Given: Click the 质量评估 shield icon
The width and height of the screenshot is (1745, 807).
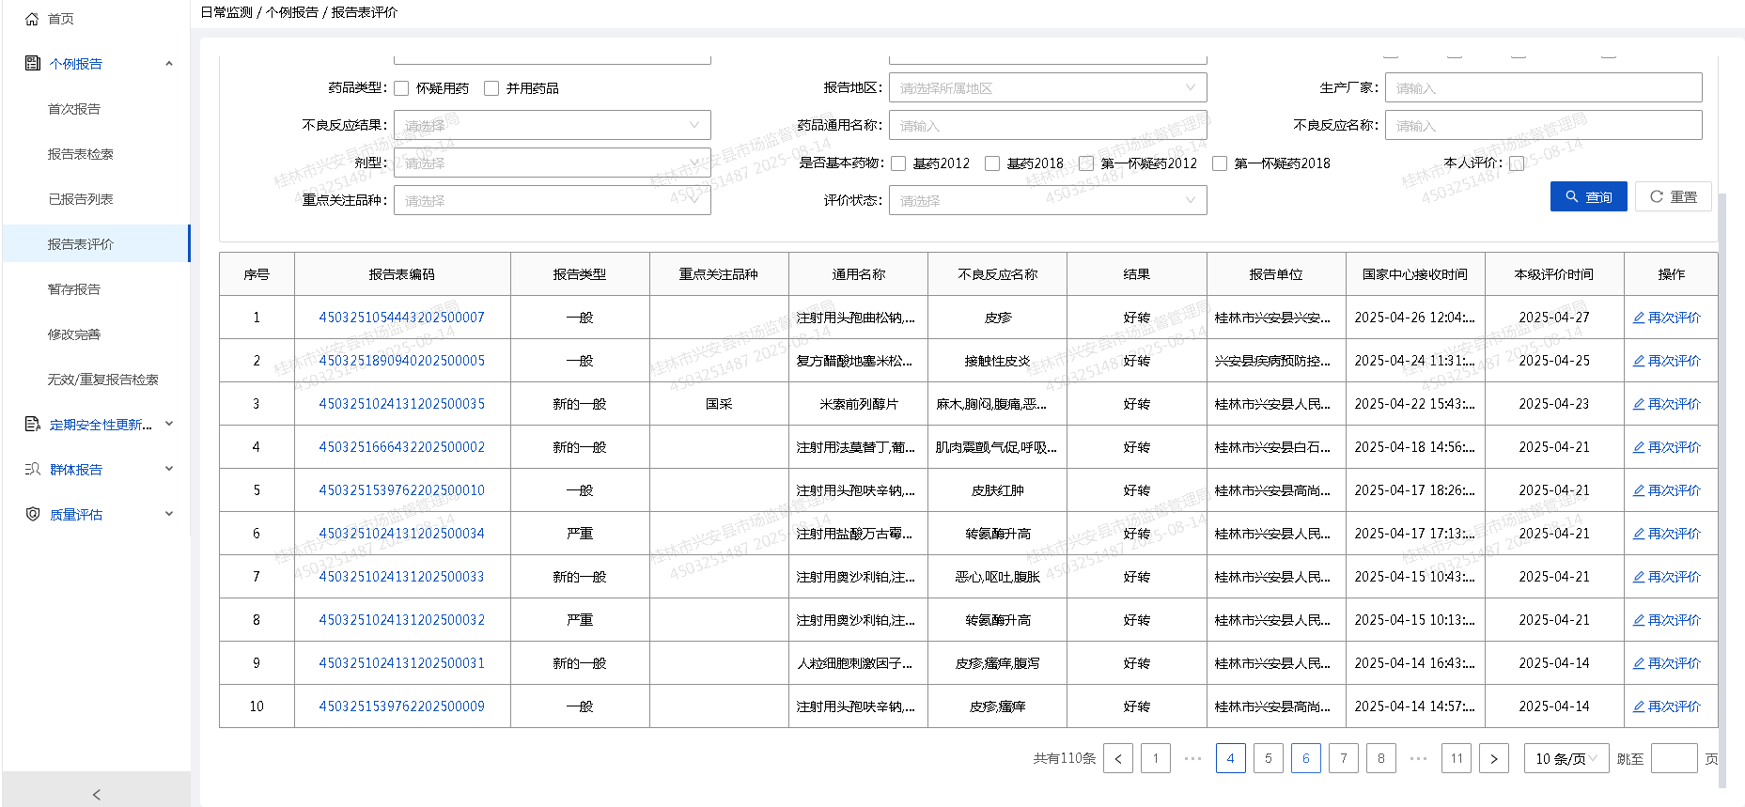Looking at the screenshot, I should click(x=33, y=515).
